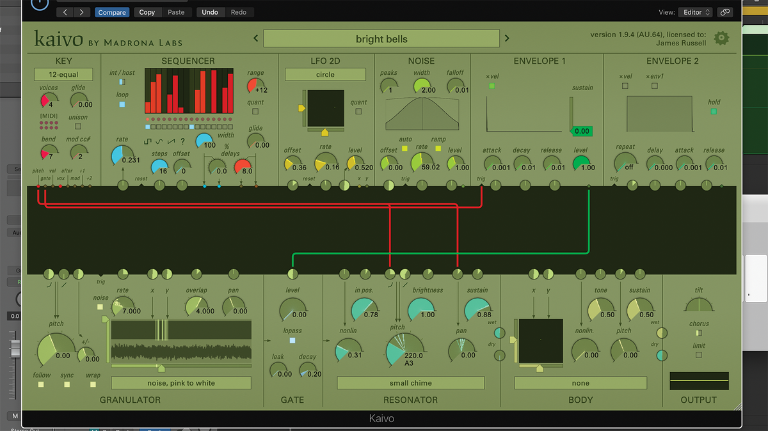The height and width of the screenshot is (431, 768).
Task: Click the next preset arrow beside 'bright bells'
Action: [x=506, y=38]
